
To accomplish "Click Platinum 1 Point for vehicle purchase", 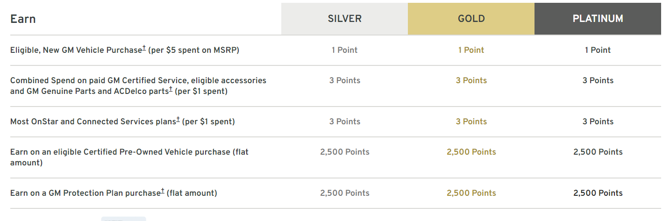I will pos(598,50).
